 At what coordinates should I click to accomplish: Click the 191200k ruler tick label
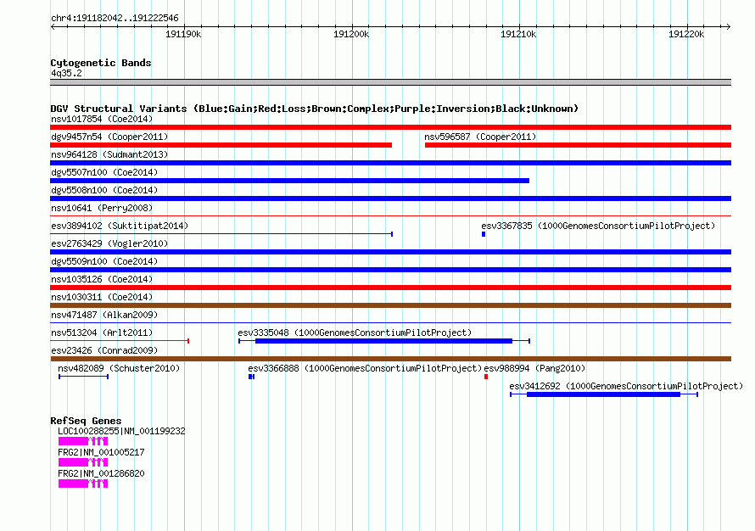(x=351, y=34)
